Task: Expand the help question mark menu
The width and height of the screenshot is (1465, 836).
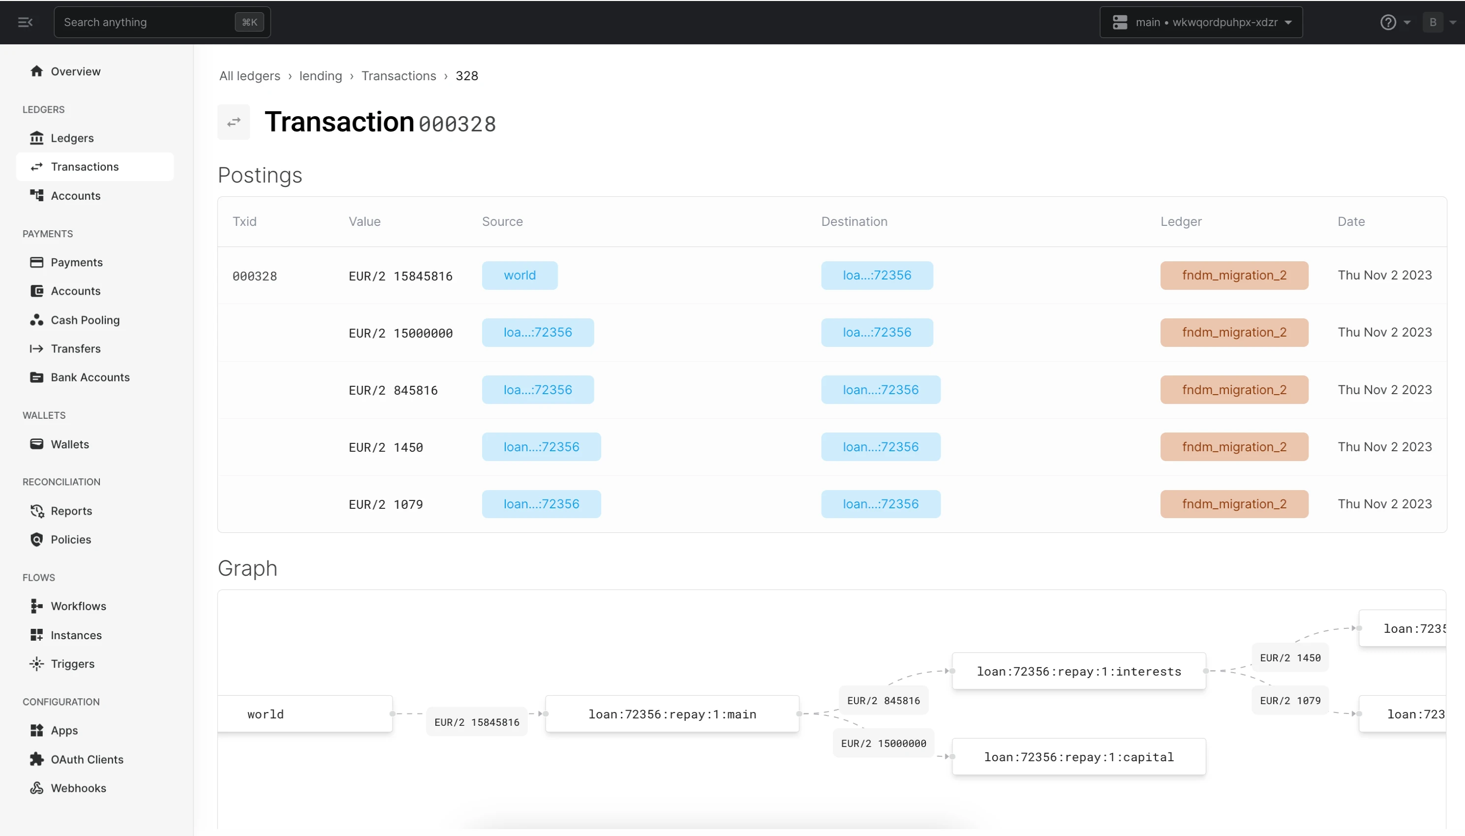Action: click(1395, 23)
